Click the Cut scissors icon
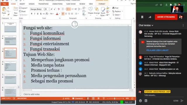Image resolution: width=187 pixels, height=105 pixels. (x=8, y=8)
